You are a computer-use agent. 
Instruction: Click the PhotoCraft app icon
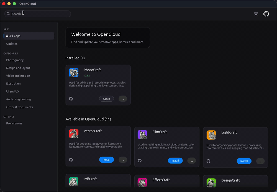(x=73, y=73)
